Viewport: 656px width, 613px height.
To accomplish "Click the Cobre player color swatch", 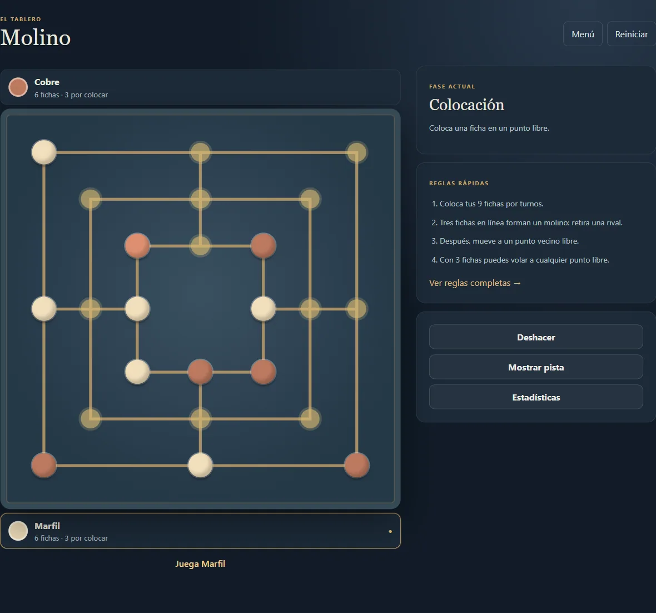I will coord(18,87).
